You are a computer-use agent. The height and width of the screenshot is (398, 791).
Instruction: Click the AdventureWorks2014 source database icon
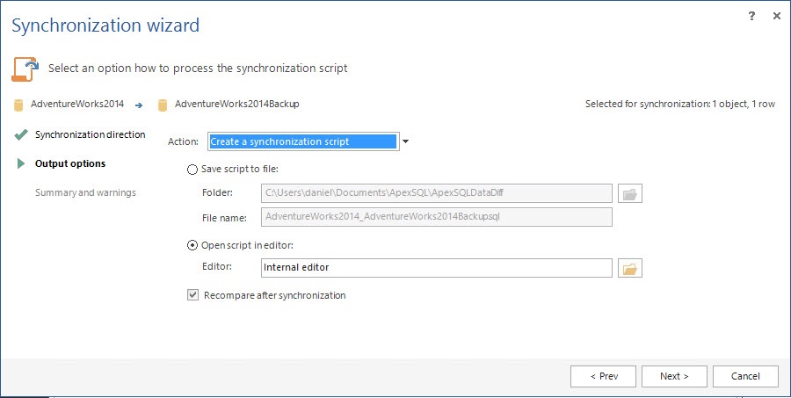pyautogui.click(x=18, y=105)
